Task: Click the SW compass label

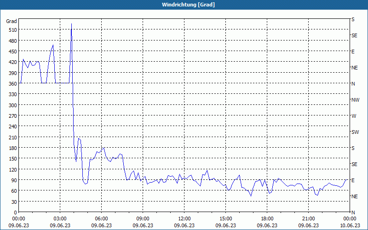Action: (x=355, y=132)
